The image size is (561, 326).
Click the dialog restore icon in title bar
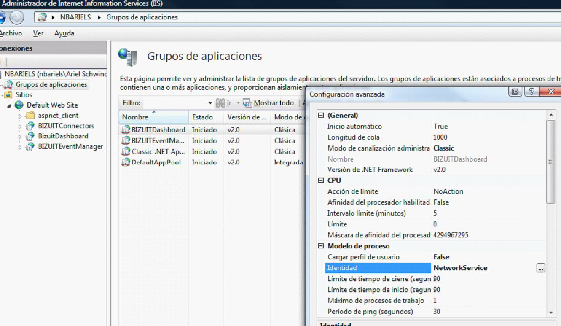pos(515,92)
